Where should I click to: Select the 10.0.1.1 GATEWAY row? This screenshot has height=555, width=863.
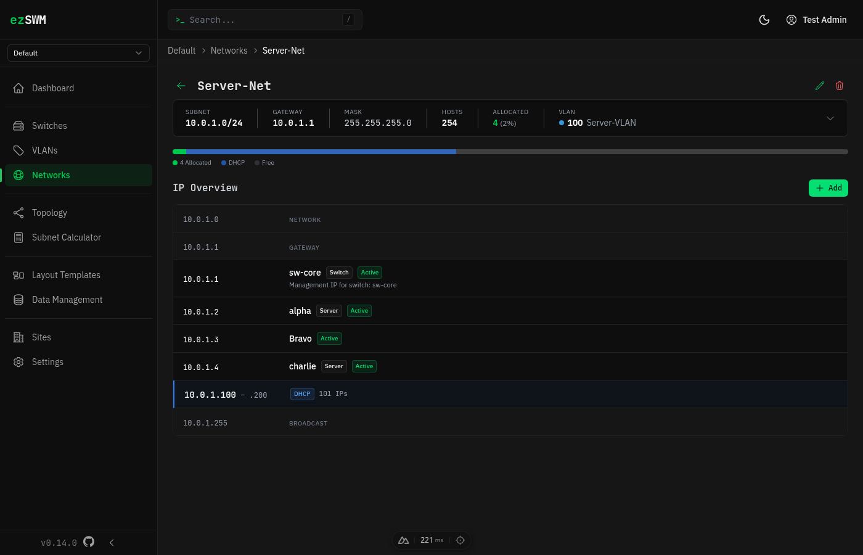point(510,247)
